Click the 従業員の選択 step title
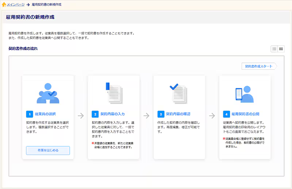This screenshot has height=189, width=292. point(45,114)
